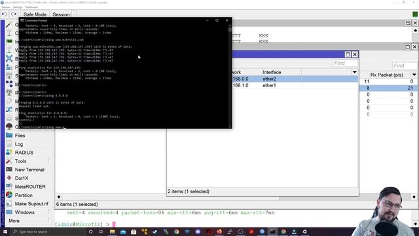Screen dimensions: 419x236
Task: Open the Windows Start menu
Action: coord(5,231)
